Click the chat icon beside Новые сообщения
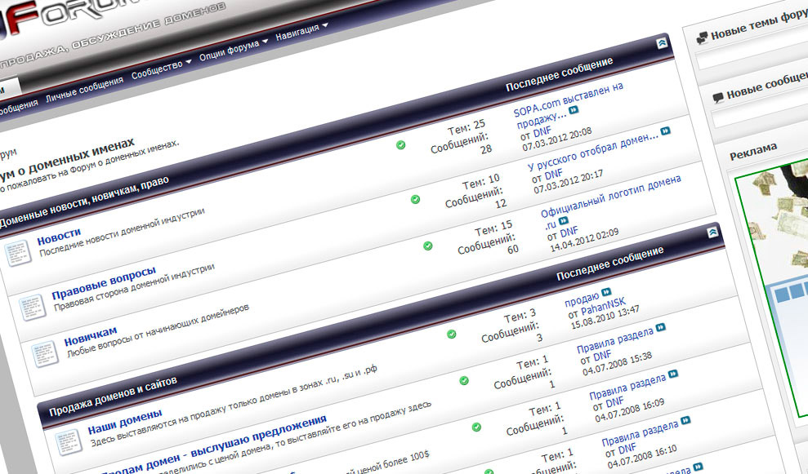The width and height of the screenshot is (808, 474). (717, 97)
